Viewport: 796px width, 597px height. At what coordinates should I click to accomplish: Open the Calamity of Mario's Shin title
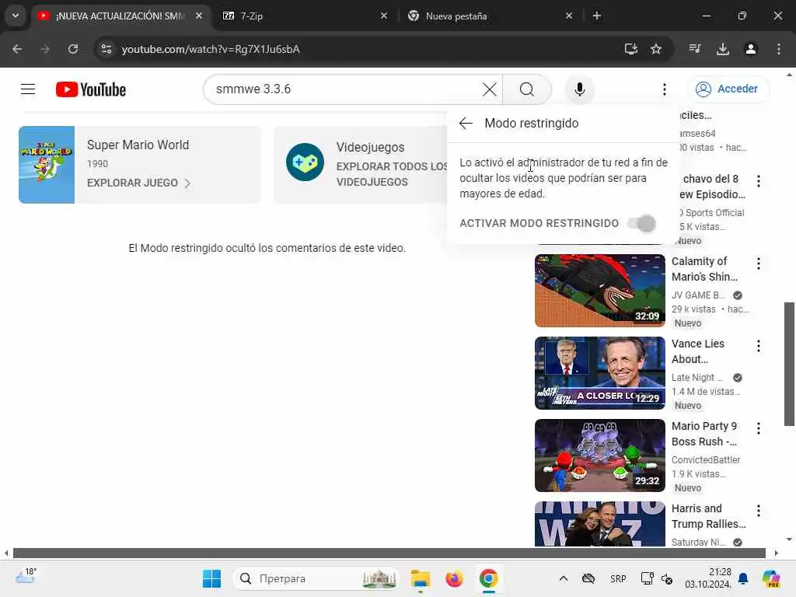(x=704, y=269)
